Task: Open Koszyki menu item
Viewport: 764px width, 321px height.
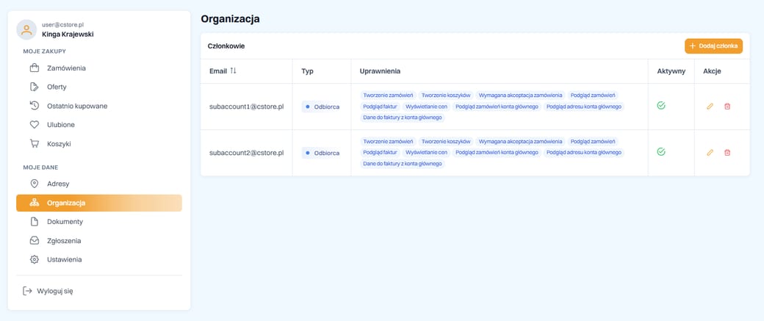Action: (x=99, y=144)
